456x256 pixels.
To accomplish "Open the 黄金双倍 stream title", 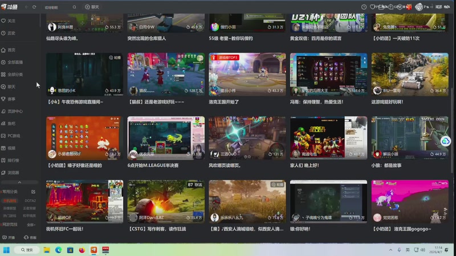I will [316, 38].
